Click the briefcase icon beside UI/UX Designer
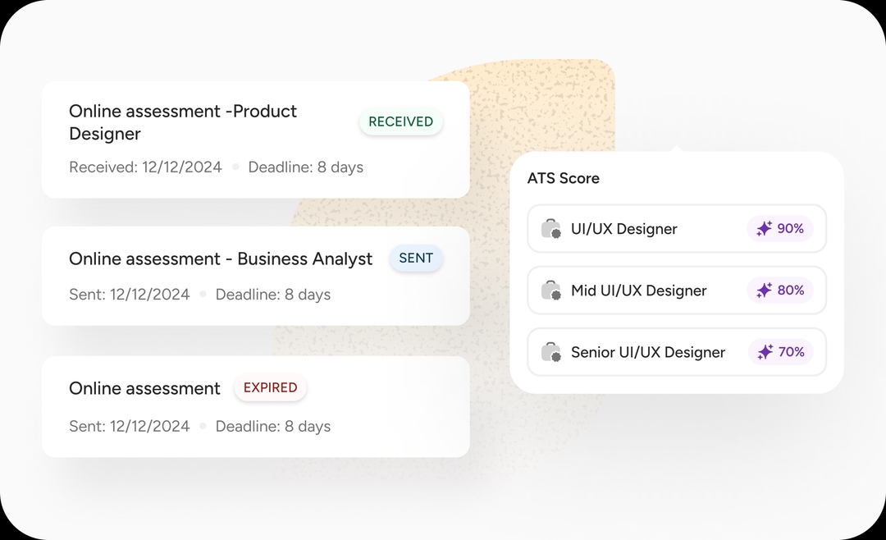 551,229
